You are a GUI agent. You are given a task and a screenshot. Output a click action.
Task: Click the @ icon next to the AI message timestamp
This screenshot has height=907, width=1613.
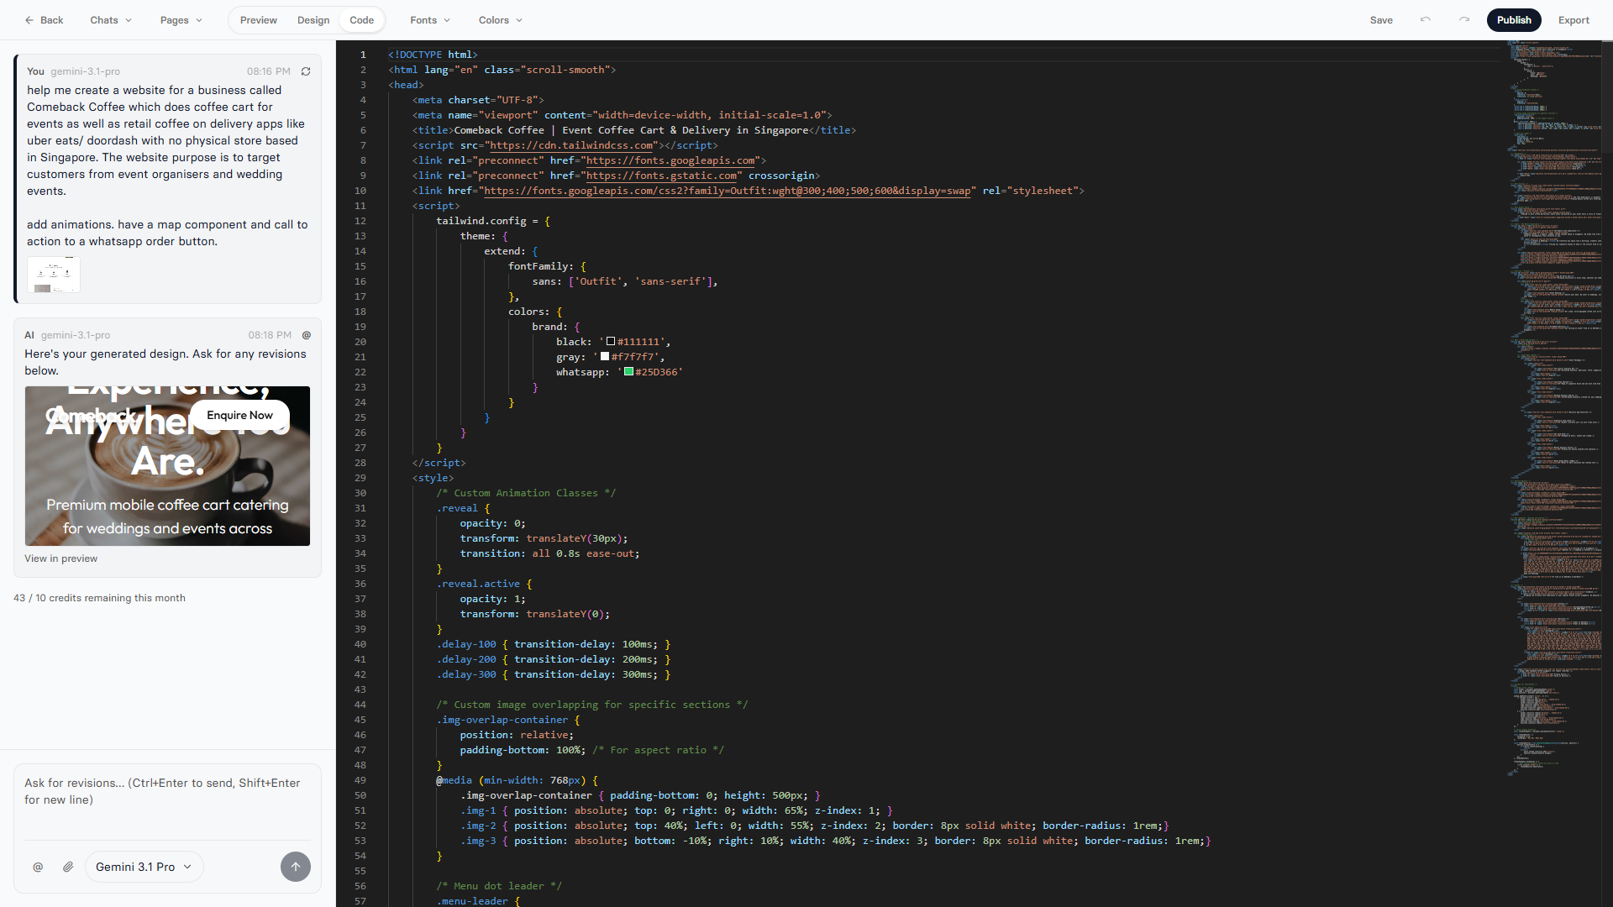point(307,335)
